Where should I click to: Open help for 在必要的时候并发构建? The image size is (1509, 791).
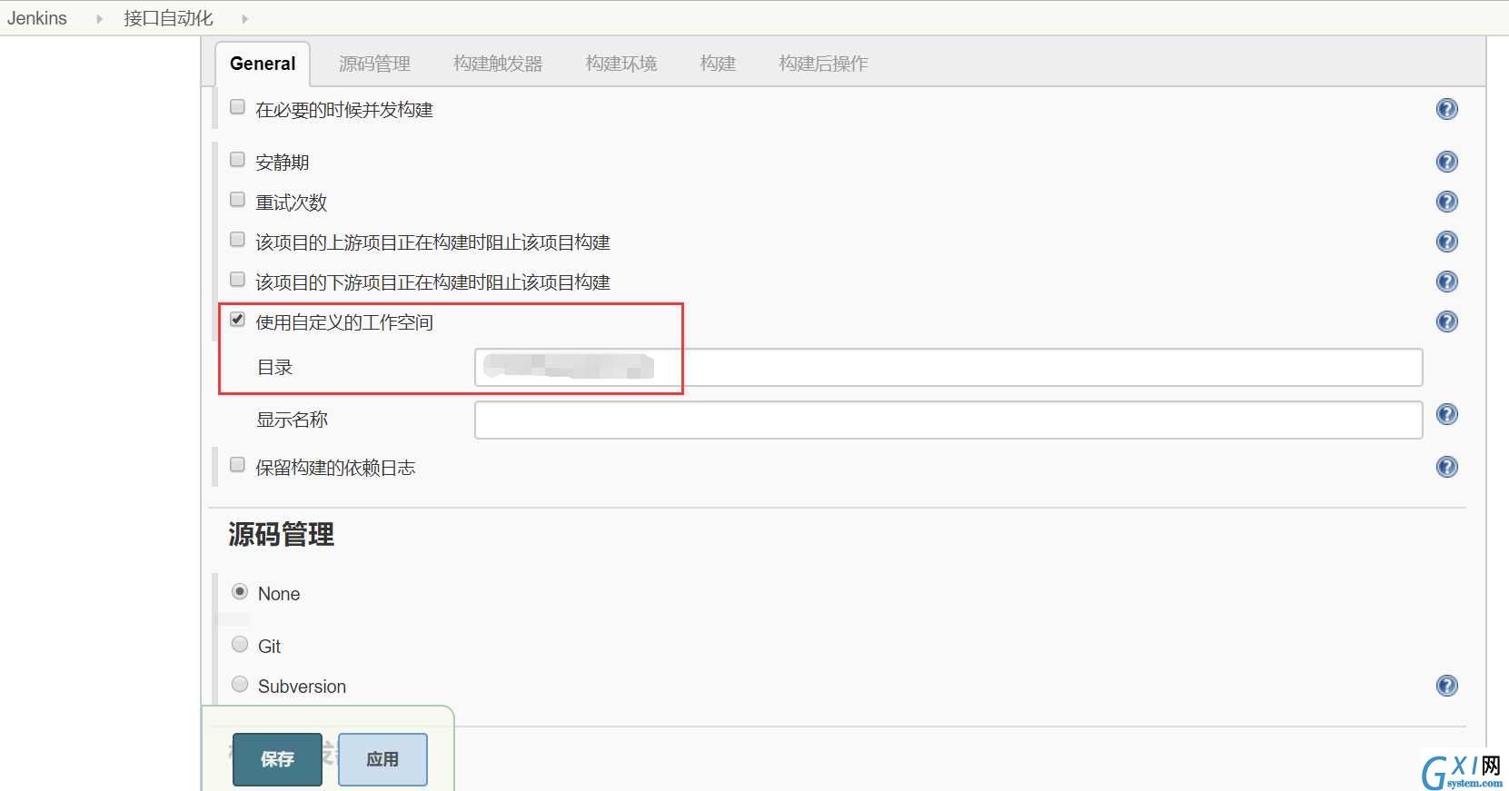pyautogui.click(x=1446, y=109)
